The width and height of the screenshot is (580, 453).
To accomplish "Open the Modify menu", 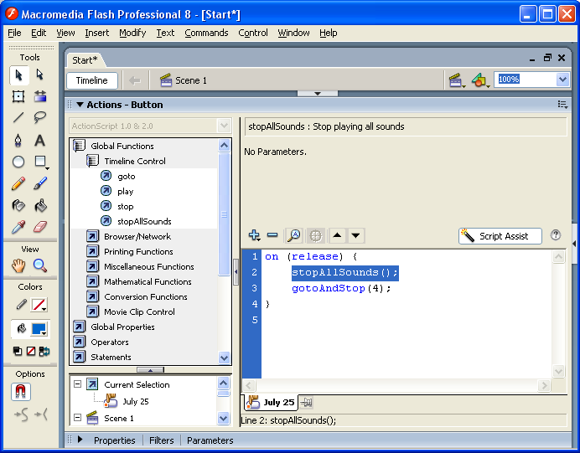I will [x=132, y=33].
